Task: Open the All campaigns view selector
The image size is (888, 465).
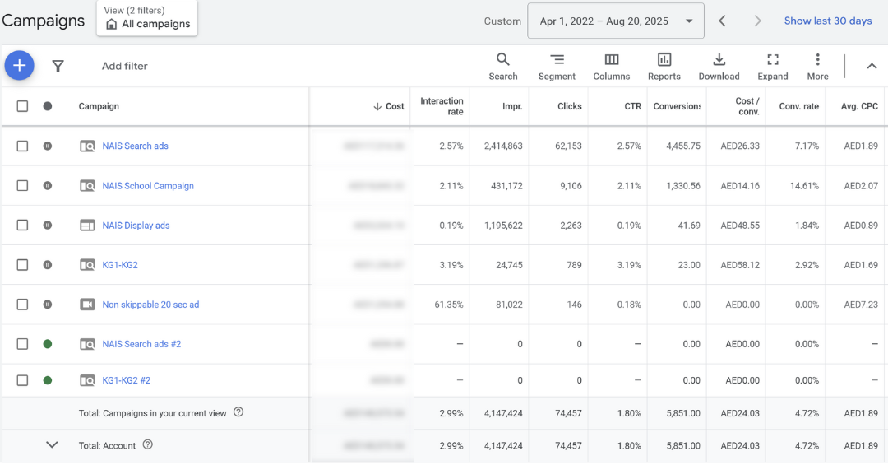Action: pyautogui.click(x=148, y=19)
